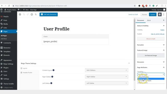Image resolution: width=167 pixels, height=94 pixels.
Task: Click Right Sidebar help question icon
Action: 52,77
